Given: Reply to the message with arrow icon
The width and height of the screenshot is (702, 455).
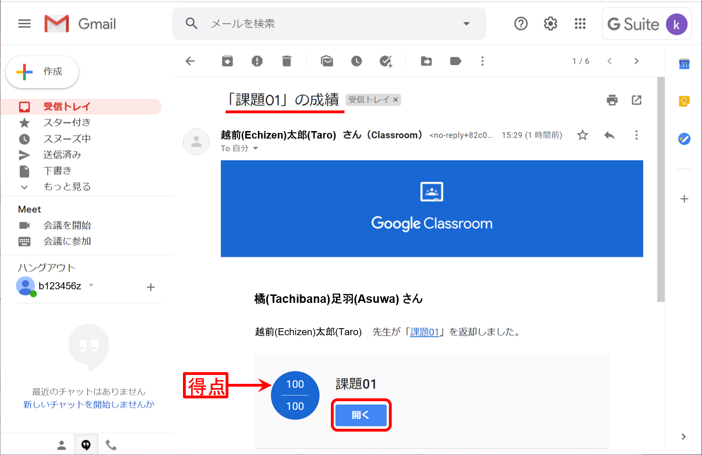Looking at the screenshot, I should click(x=609, y=135).
